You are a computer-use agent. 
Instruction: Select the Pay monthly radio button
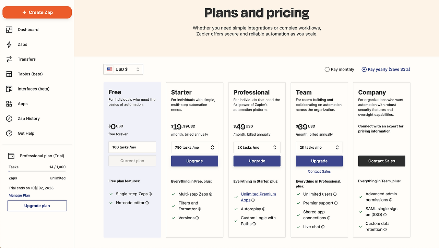327,70
